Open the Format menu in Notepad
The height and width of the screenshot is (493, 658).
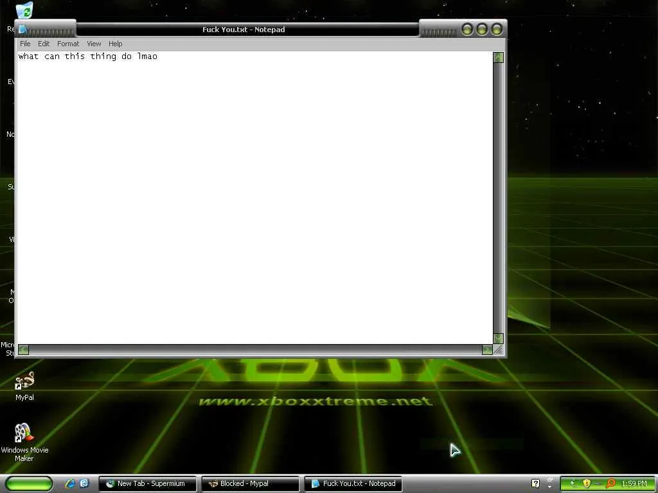[68, 44]
